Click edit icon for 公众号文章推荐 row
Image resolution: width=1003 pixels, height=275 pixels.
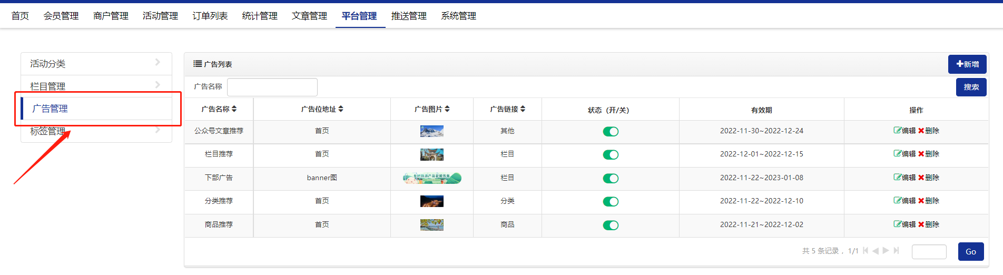(x=897, y=131)
